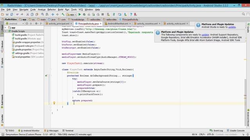Hide the Project panel with its header hide icon
Image resolution: width=250 pixels, height=140 pixels.
[x=41, y=23]
